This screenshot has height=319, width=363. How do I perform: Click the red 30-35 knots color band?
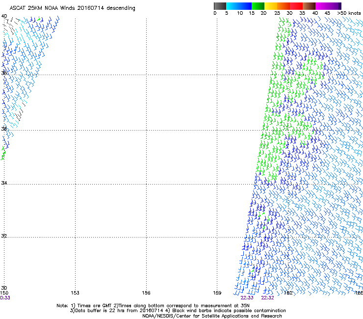296,6
